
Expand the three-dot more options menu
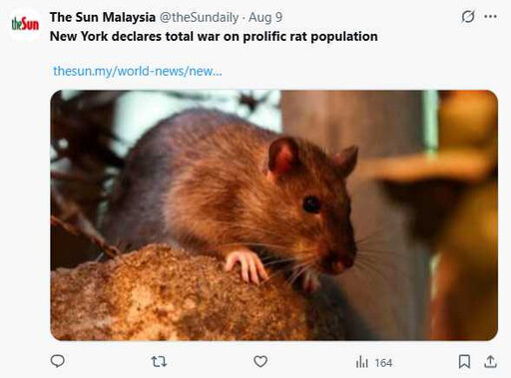tap(491, 16)
